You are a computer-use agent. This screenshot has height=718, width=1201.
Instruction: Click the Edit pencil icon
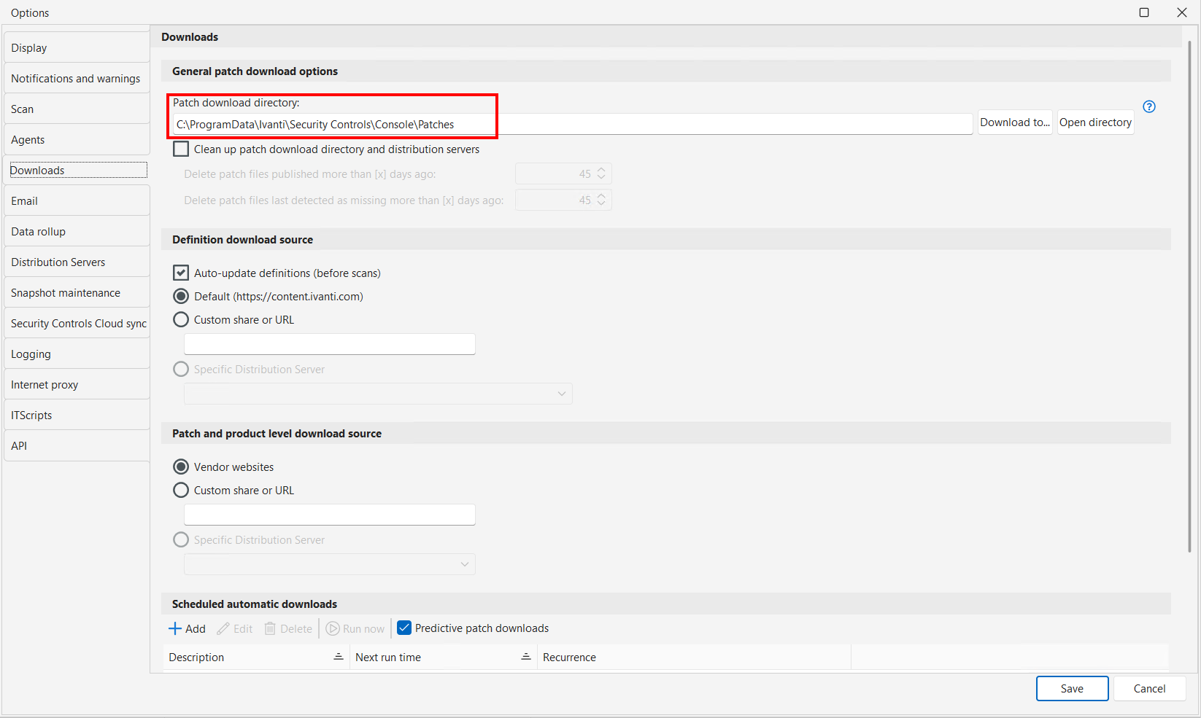click(223, 628)
